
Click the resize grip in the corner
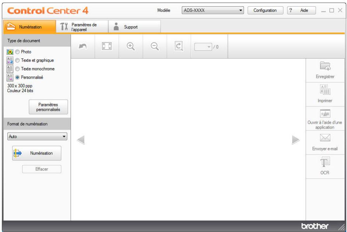click(x=342, y=227)
